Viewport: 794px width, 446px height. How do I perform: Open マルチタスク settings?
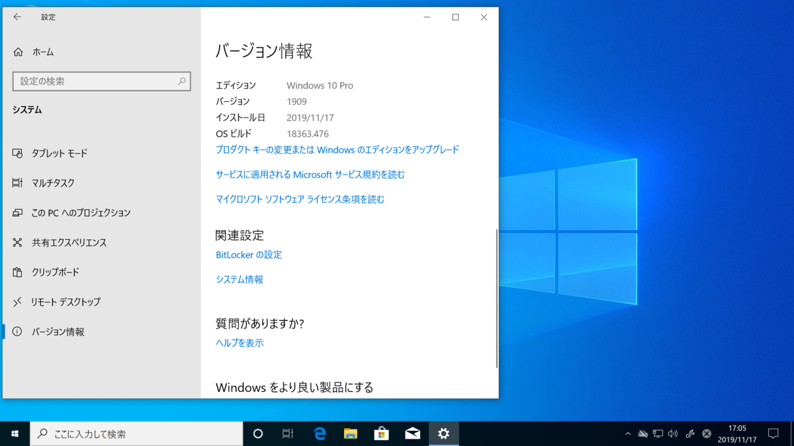[44, 183]
